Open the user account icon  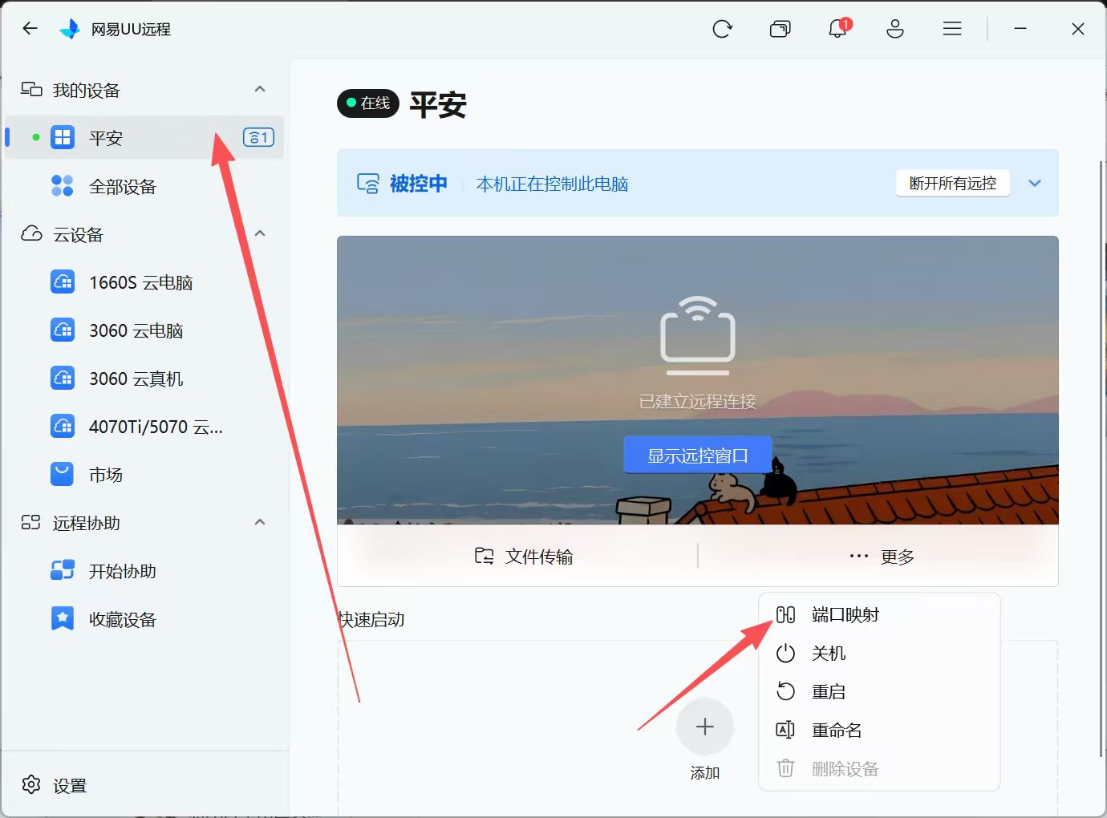point(895,29)
